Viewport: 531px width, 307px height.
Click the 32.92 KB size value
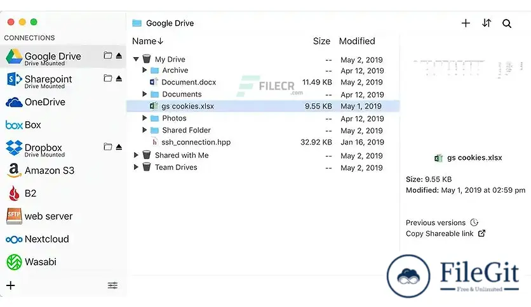[x=316, y=142]
